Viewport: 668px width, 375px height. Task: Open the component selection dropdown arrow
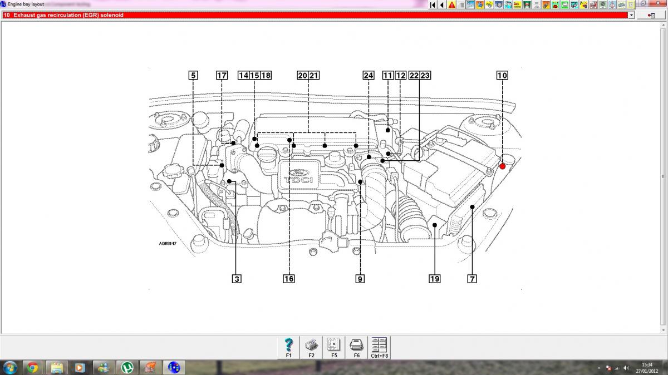click(x=631, y=15)
